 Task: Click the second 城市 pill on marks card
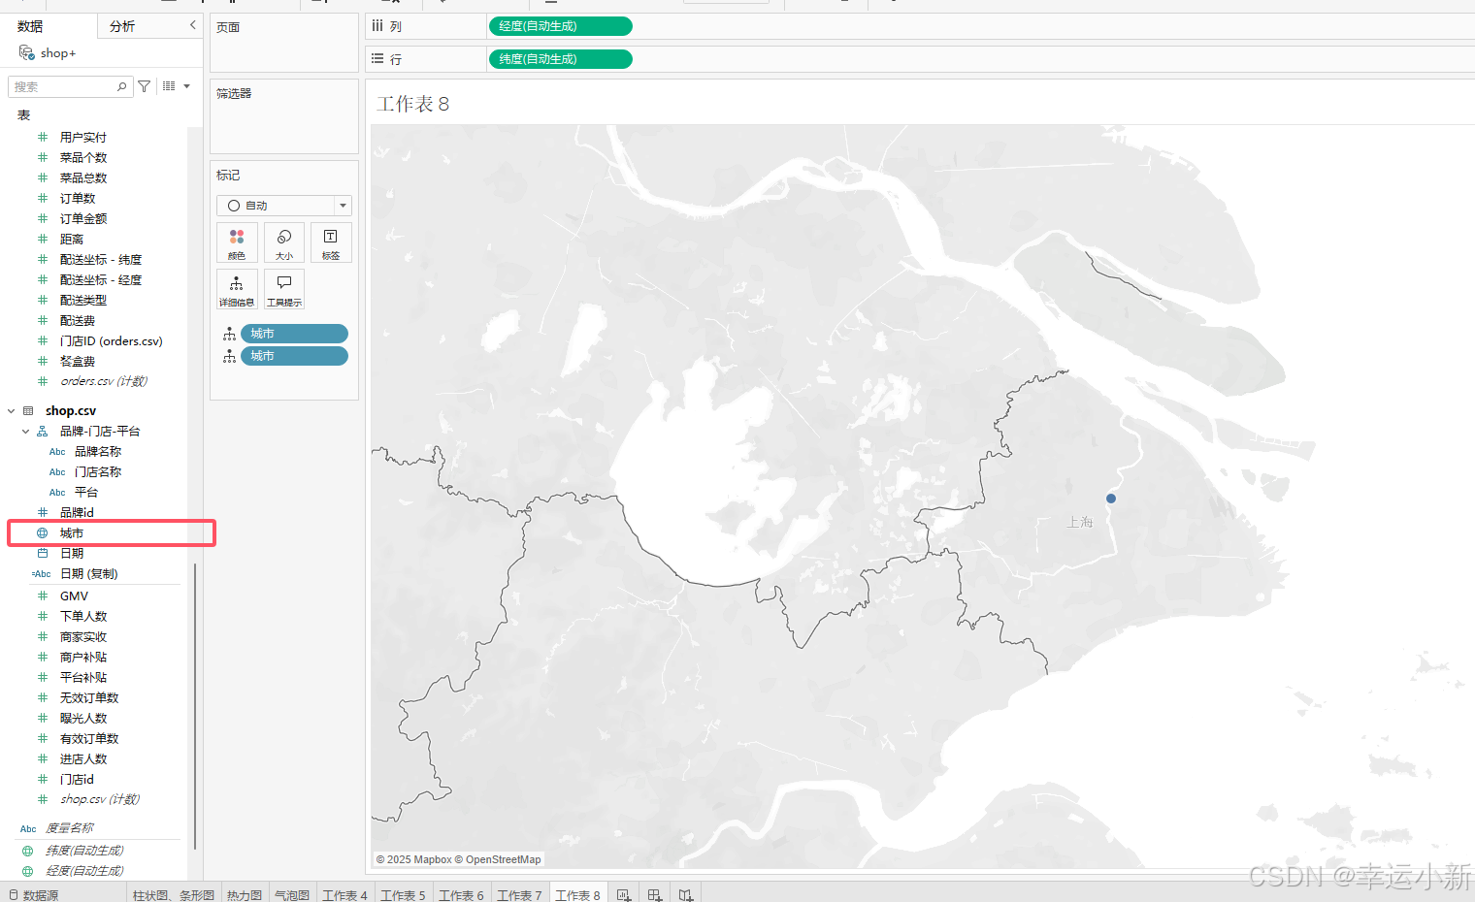[294, 356]
